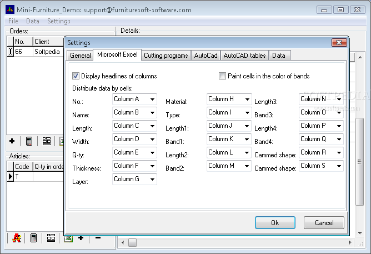Open the Length3 dropdown showing Column N
The height and width of the screenshot is (254, 371).
tap(321, 99)
